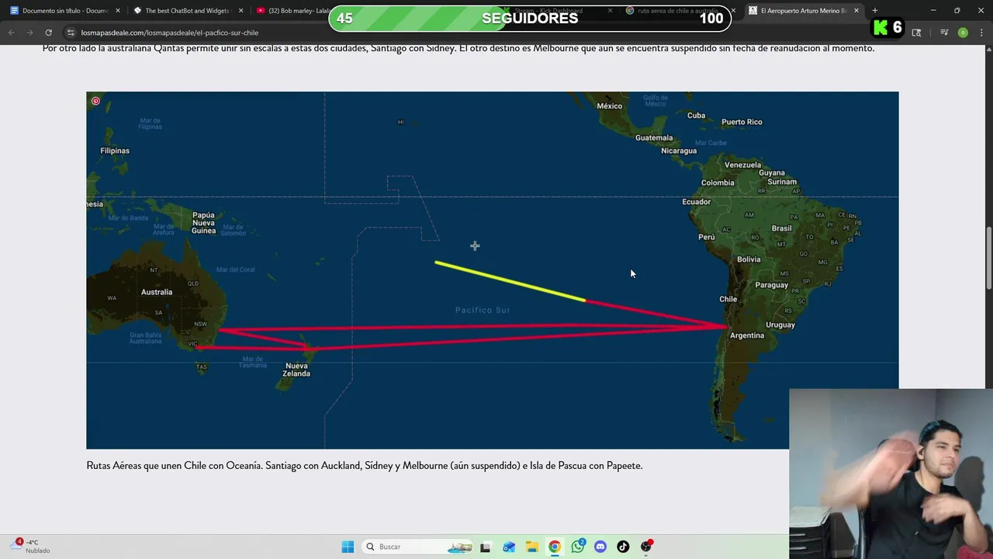The height and width of the screenshot is (559, 993).
Task: Click the route map image
Action: click(x=493, y=270)
